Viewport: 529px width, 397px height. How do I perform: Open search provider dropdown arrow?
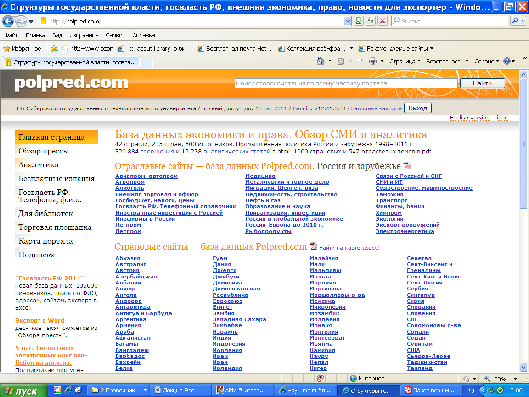point(523,21)
